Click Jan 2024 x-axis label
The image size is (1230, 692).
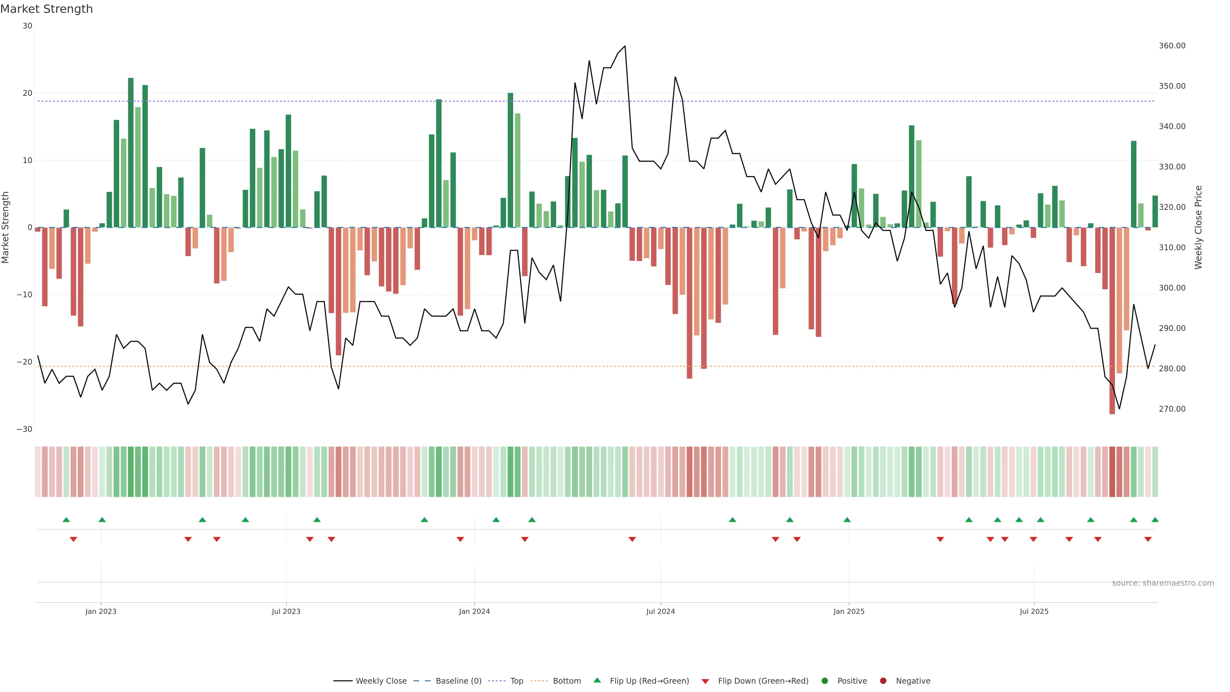(x=474, y=611)
